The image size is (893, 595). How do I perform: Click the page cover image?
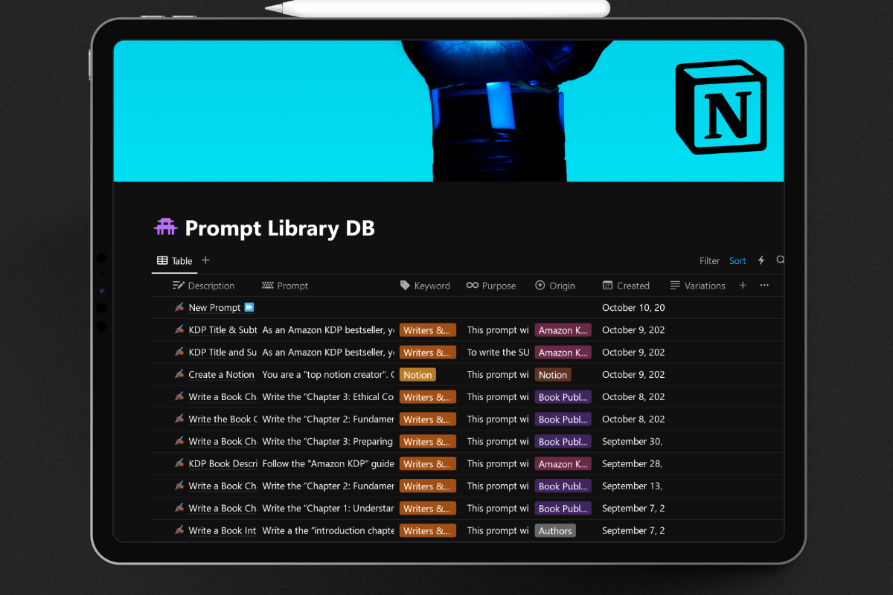coord(449,111)
